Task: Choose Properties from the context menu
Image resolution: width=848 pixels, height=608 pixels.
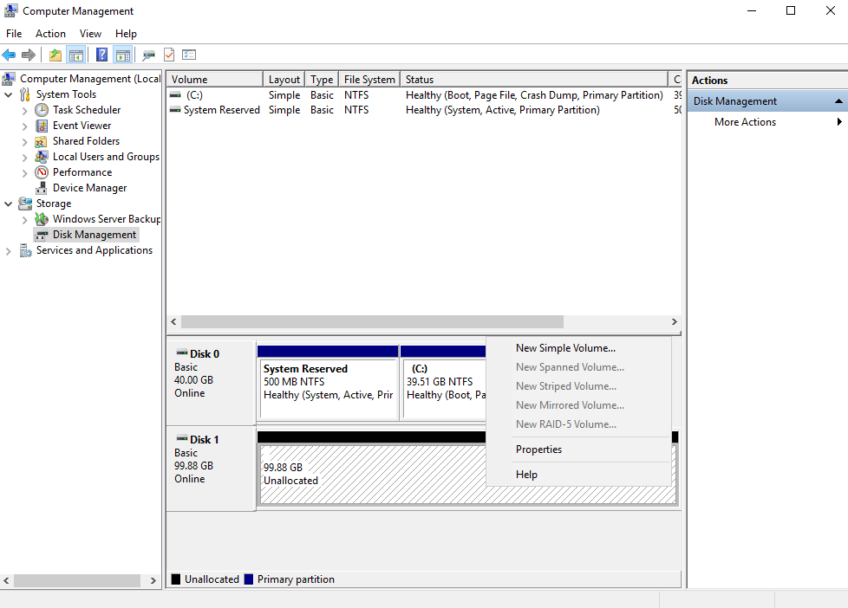Action: 578,450
